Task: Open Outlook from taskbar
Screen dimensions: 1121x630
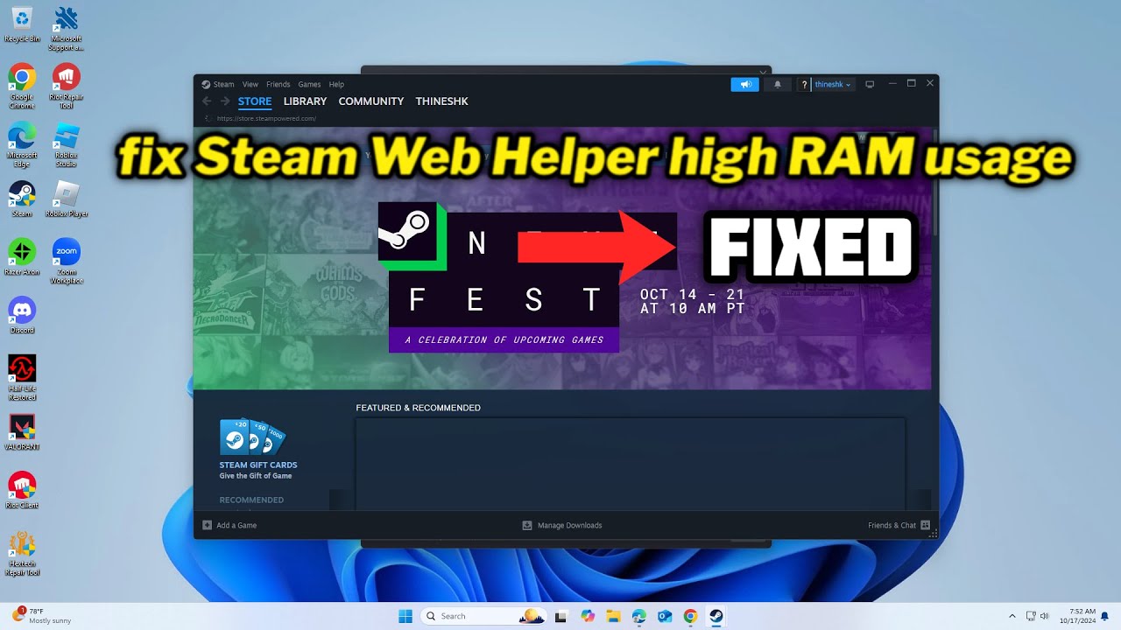Action: click(665, 616)
